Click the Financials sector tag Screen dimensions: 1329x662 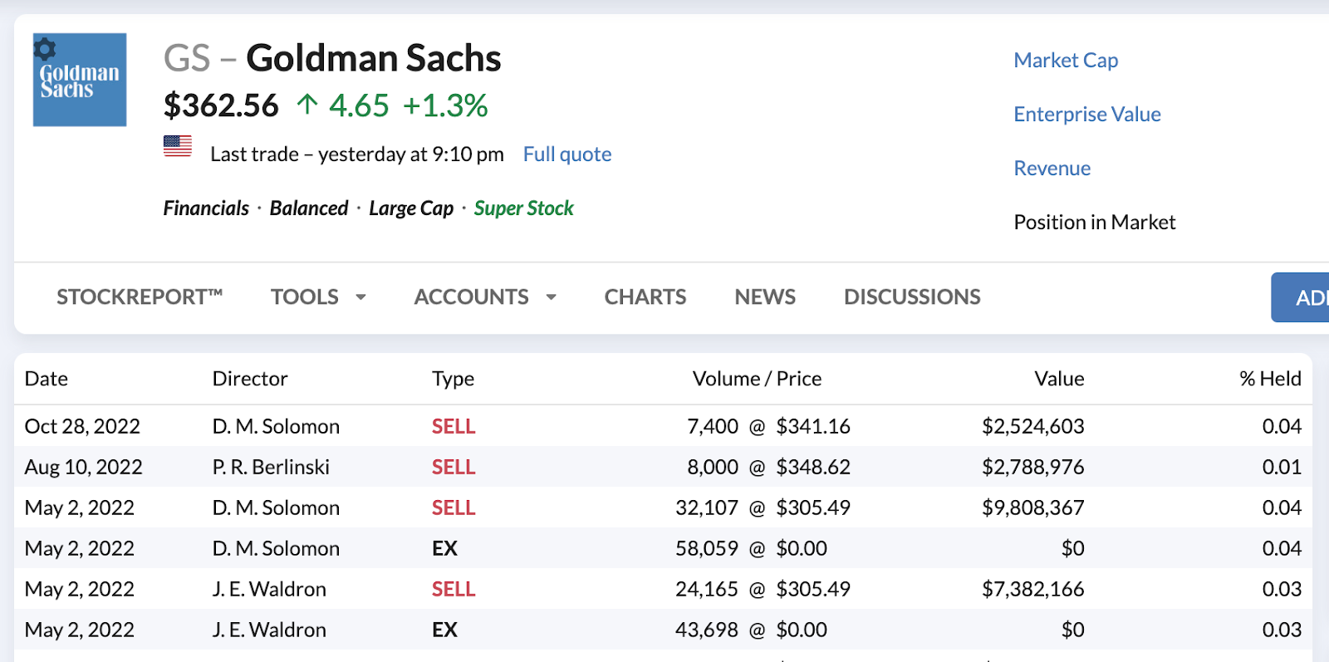click(206, 208)
